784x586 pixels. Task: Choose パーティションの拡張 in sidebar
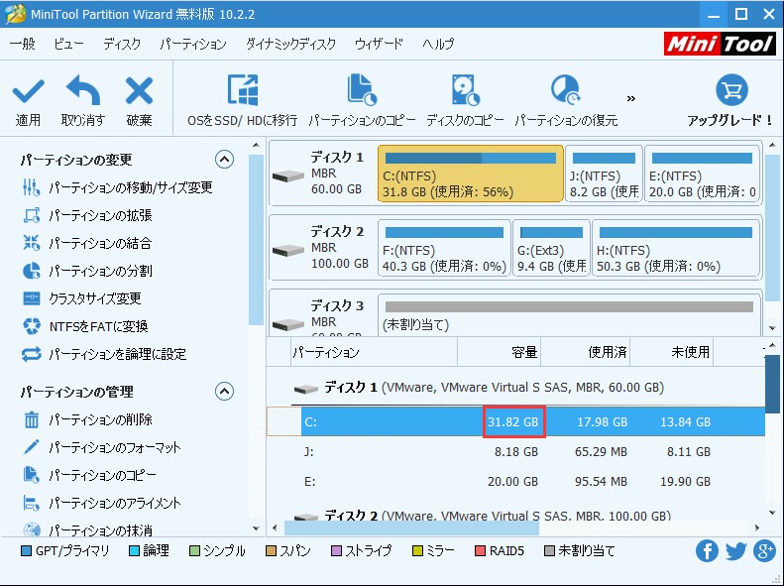pos(87,215)
